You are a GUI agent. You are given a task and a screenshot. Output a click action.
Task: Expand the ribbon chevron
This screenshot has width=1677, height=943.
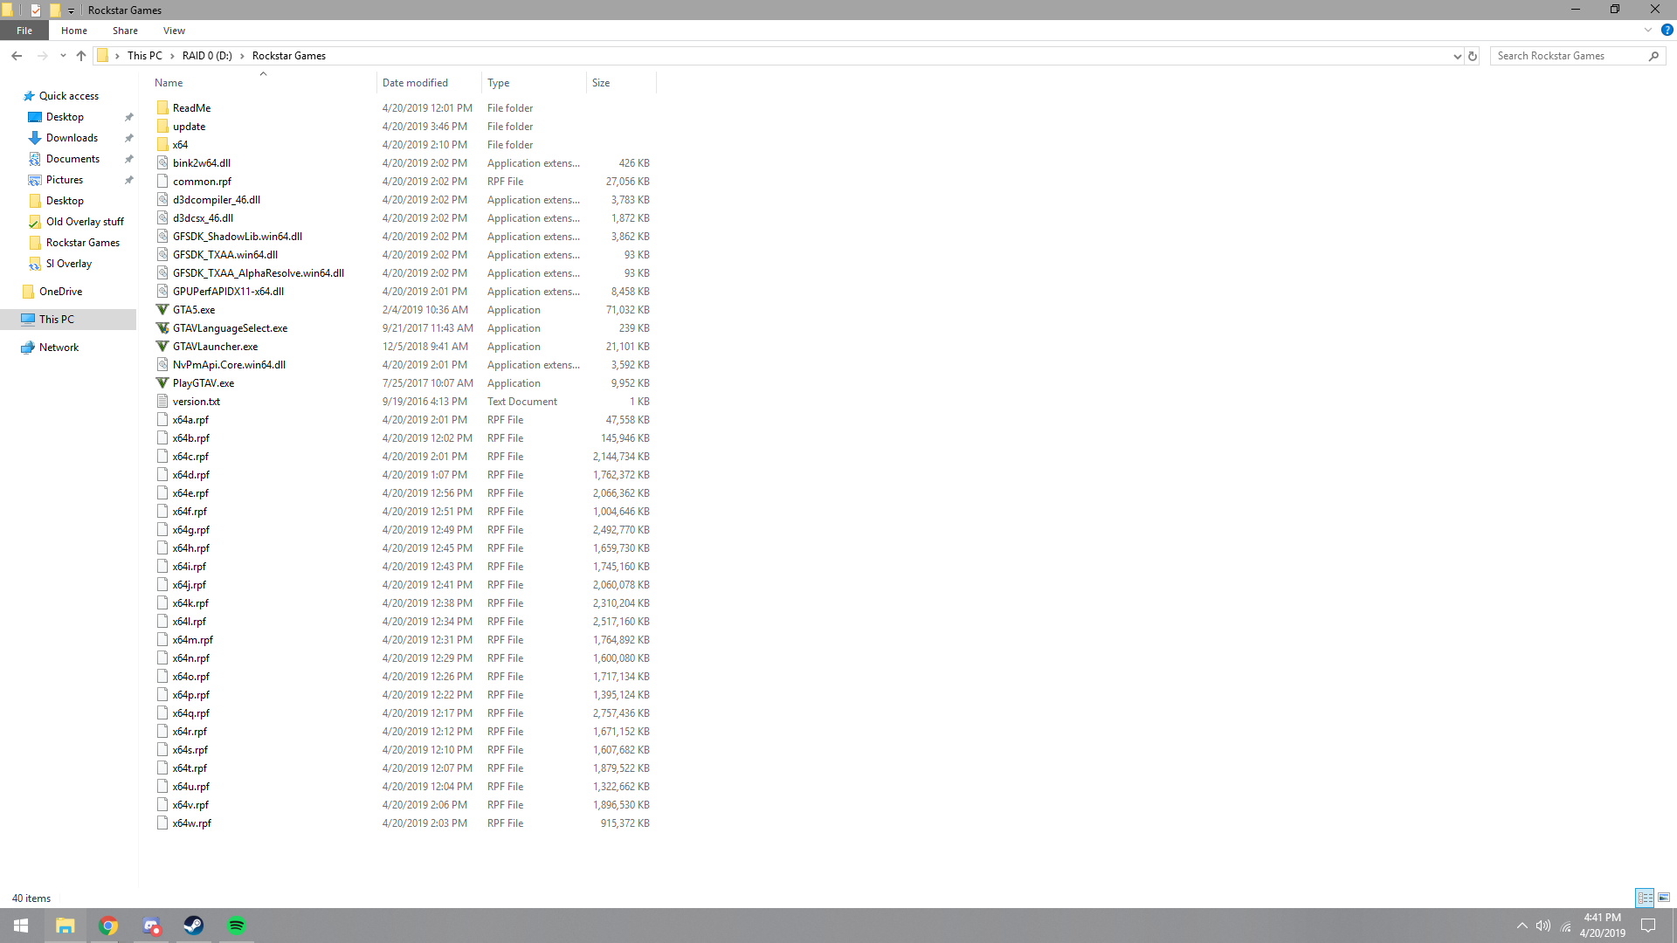tap(1648, 31)
